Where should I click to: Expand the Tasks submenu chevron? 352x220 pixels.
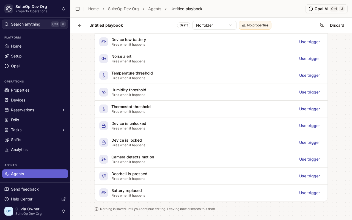click(x=64, y=130)
